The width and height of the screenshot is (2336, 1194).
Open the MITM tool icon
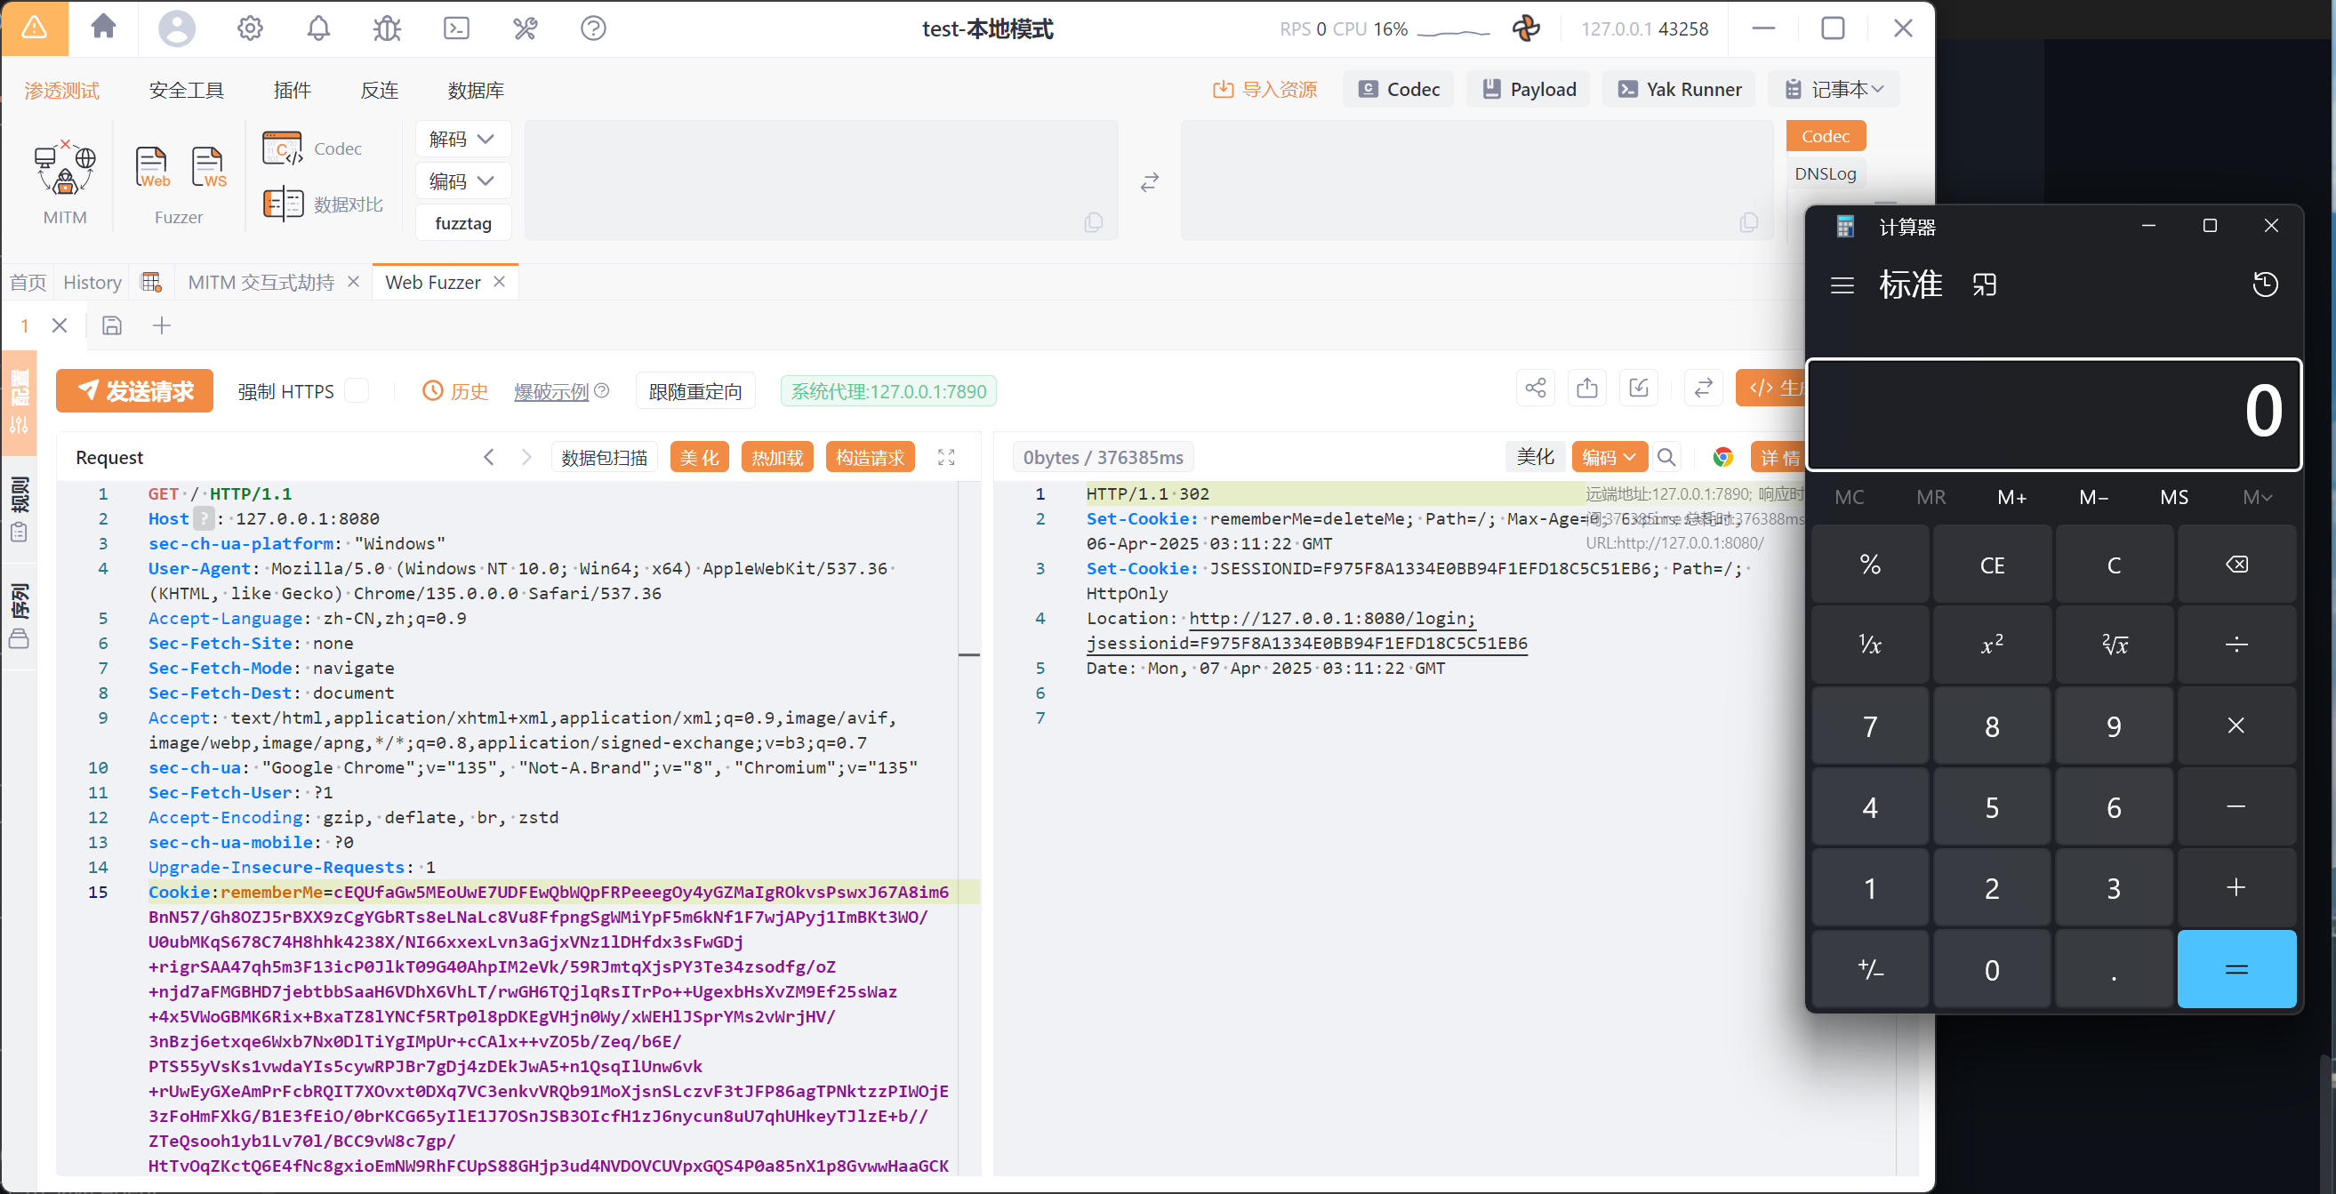[64, 168]
